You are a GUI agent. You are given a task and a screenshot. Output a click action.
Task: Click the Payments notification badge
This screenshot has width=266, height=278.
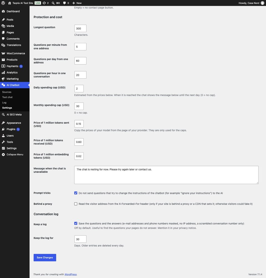21,66
